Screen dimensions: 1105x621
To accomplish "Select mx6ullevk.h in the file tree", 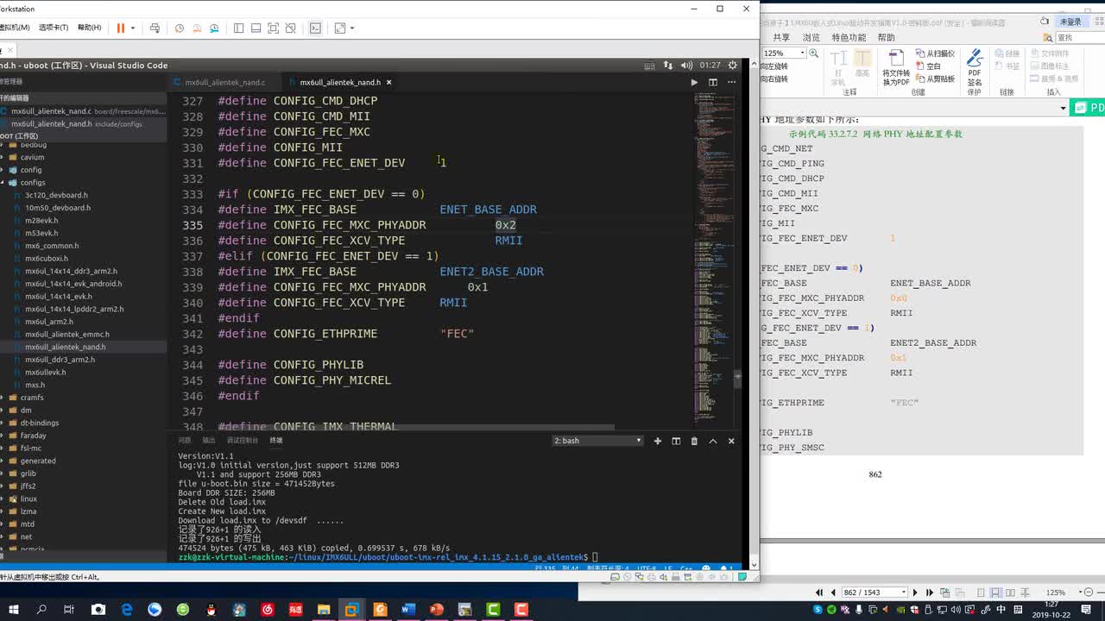I will click(x=45, y=372).
